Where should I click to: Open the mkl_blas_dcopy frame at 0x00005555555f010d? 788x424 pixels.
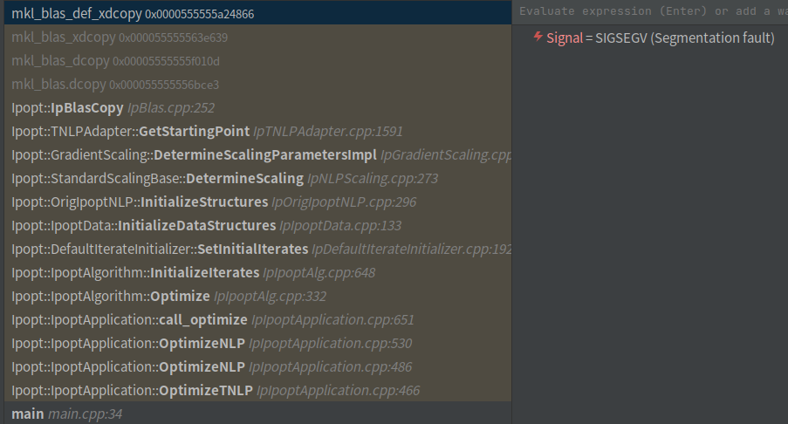115,61
